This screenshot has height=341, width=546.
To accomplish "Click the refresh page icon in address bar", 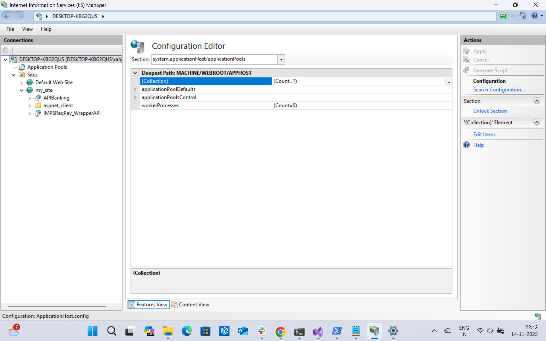I will (x=503, y=16).
